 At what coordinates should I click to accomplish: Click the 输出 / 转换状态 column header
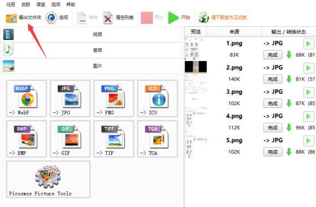coord(289,32)
